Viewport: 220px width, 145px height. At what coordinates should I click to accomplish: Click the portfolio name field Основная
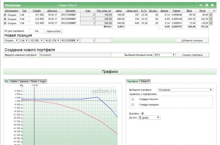[75, 55]
